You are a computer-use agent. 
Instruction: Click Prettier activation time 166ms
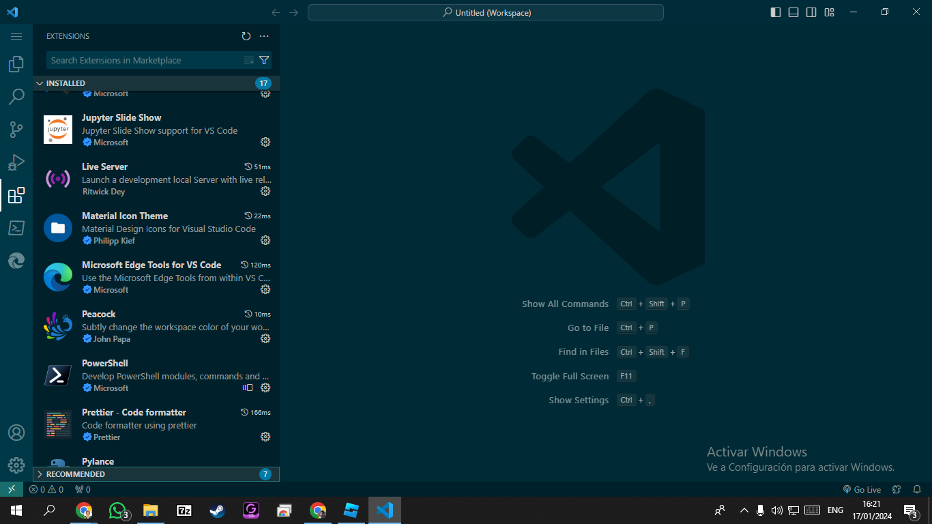(256, 412)
